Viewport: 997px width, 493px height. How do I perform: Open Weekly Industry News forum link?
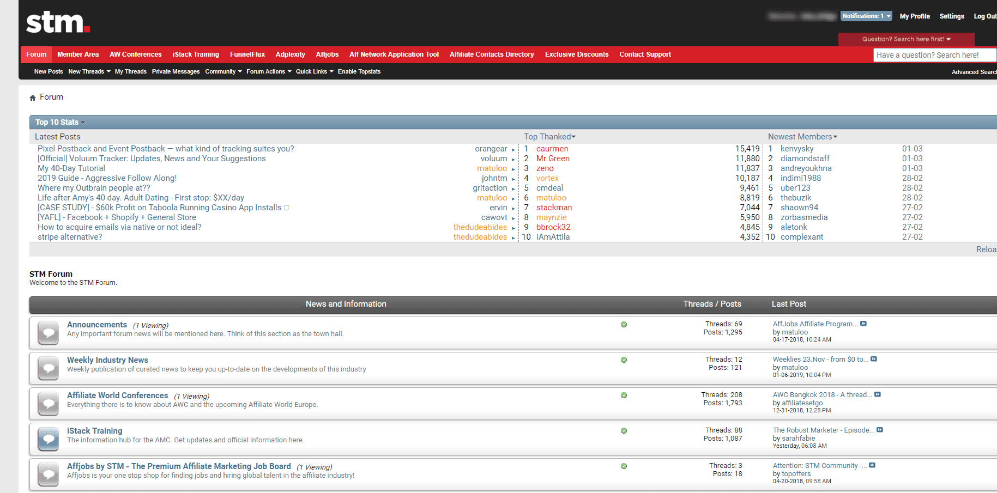107,360
